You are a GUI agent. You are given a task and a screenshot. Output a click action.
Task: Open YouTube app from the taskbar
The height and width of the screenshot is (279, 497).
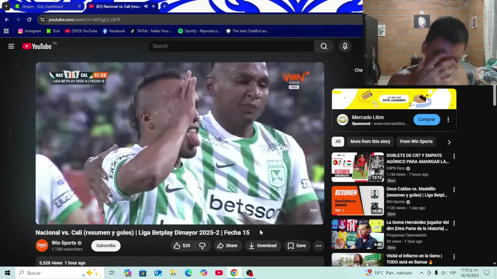coord(219,273)
